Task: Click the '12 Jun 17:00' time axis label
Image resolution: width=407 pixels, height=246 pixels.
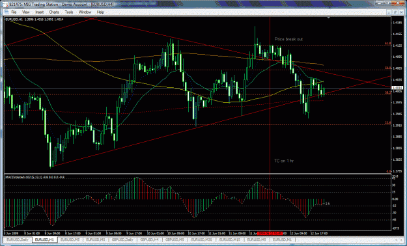Action: pyautogui.click(x=318, y=234)
